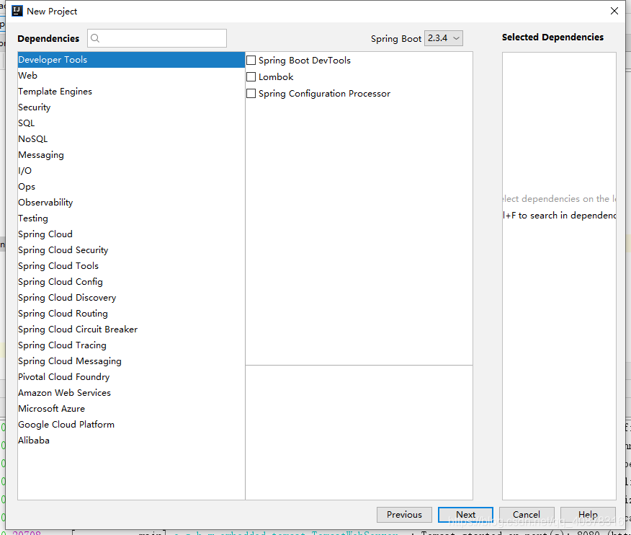
Task: Click the Lombok label text
Action: pos(276,77)
